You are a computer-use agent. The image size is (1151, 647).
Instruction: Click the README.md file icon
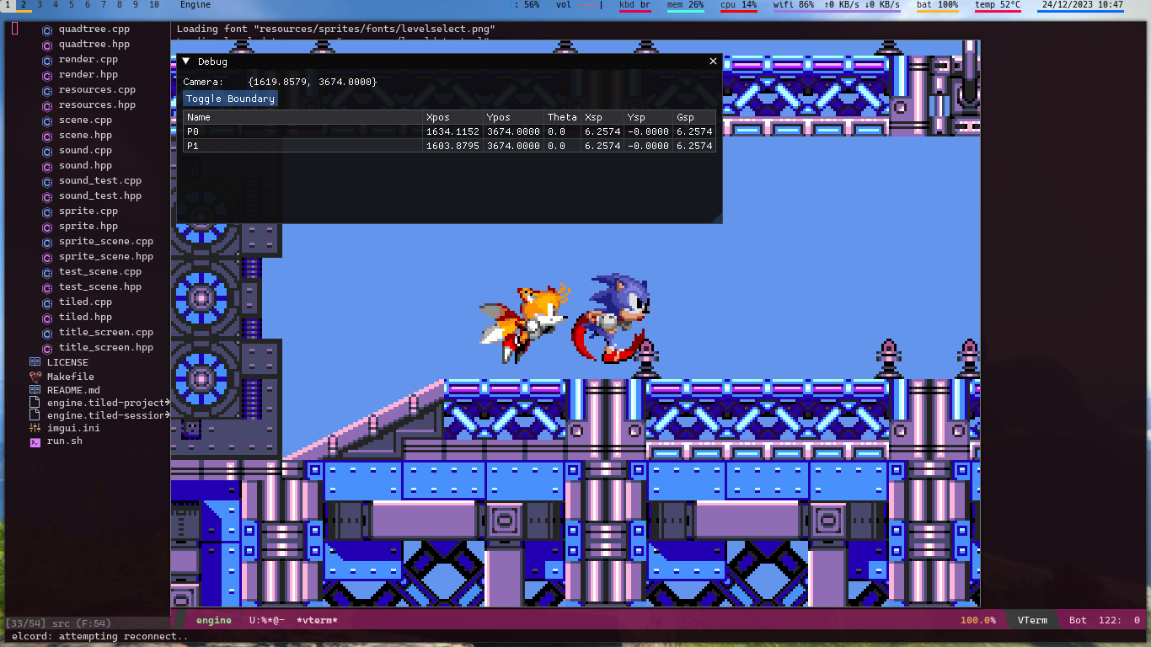point(35,390)
